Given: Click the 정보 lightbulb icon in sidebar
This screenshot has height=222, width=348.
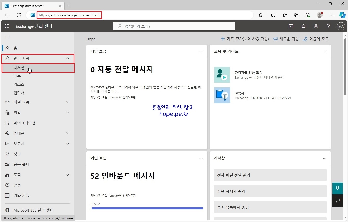Looking at the screenshot, I should [x=7, y=154].
